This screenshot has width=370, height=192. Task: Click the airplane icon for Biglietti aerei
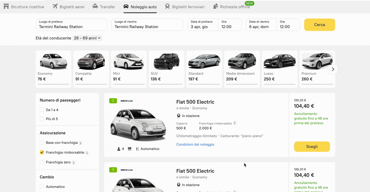coord(55,6)
